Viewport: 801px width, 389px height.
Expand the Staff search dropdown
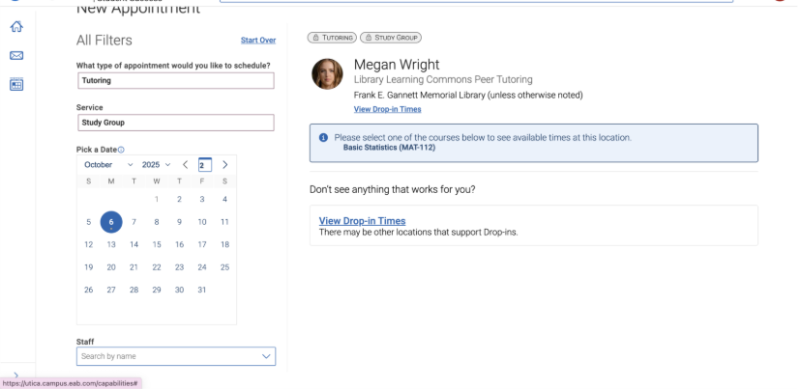[267, 356]
